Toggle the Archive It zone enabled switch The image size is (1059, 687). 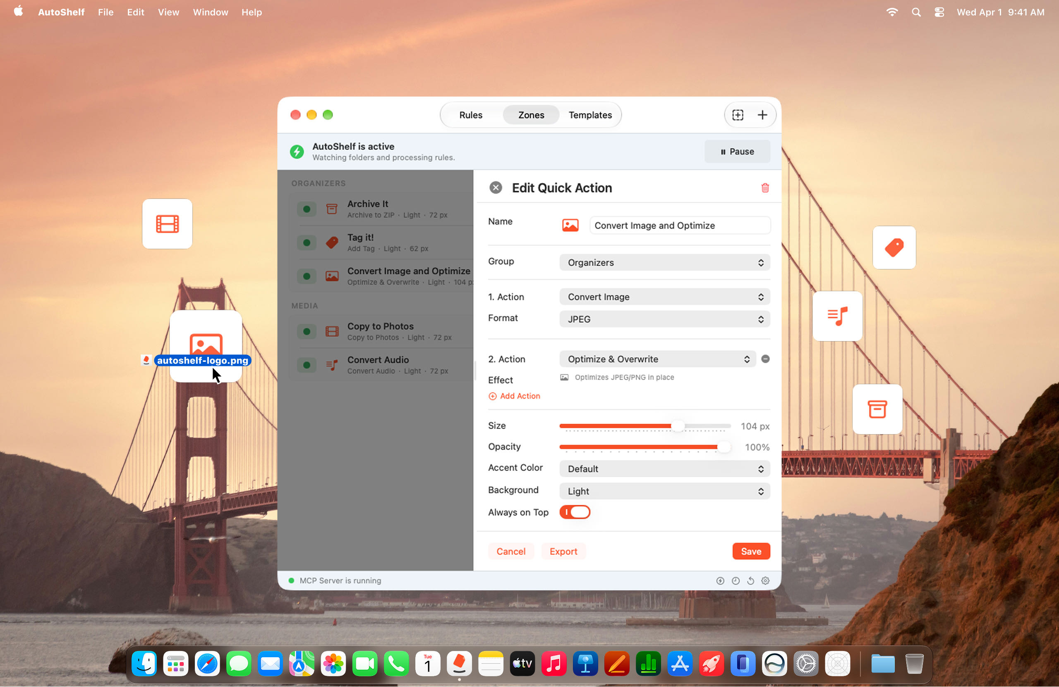(307, 209)
